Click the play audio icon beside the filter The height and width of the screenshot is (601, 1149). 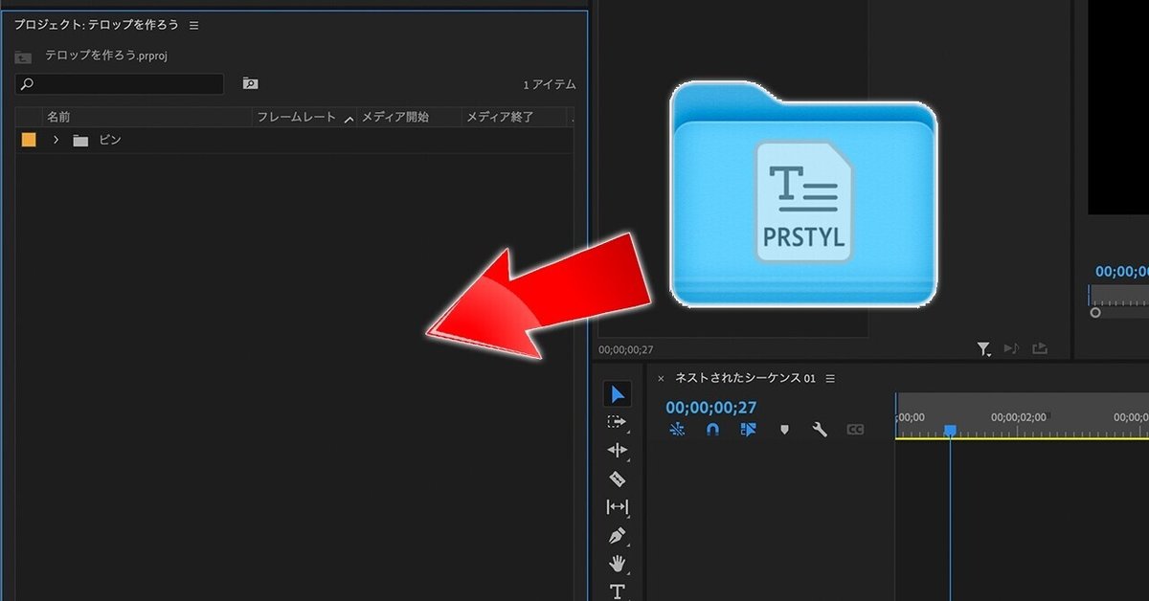(1011, 349)
